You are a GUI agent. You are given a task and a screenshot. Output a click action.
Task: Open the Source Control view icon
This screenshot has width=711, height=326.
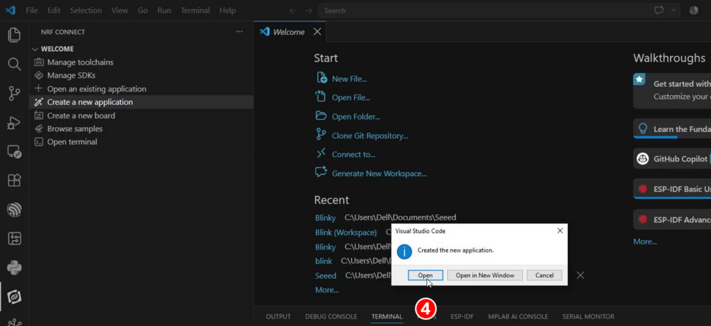15,94
